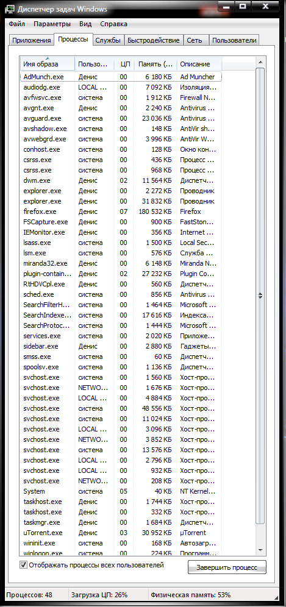This screenshot has height=607, width=286.
Task: Open the Вид menu
Action: coord(85,24)
